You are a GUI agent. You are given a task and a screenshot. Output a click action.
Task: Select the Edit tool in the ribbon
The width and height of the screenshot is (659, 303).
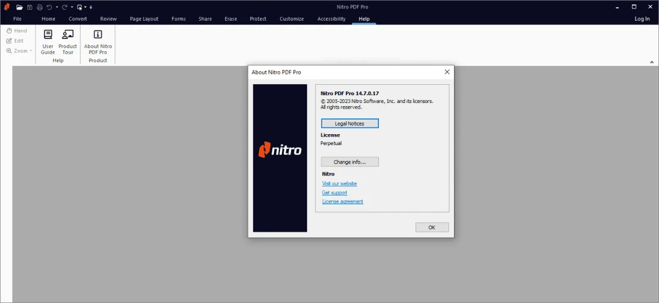pyautogui.click(x=15, y=41)
